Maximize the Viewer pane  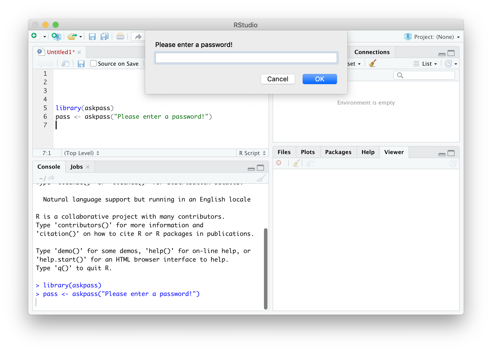point(451,153)
